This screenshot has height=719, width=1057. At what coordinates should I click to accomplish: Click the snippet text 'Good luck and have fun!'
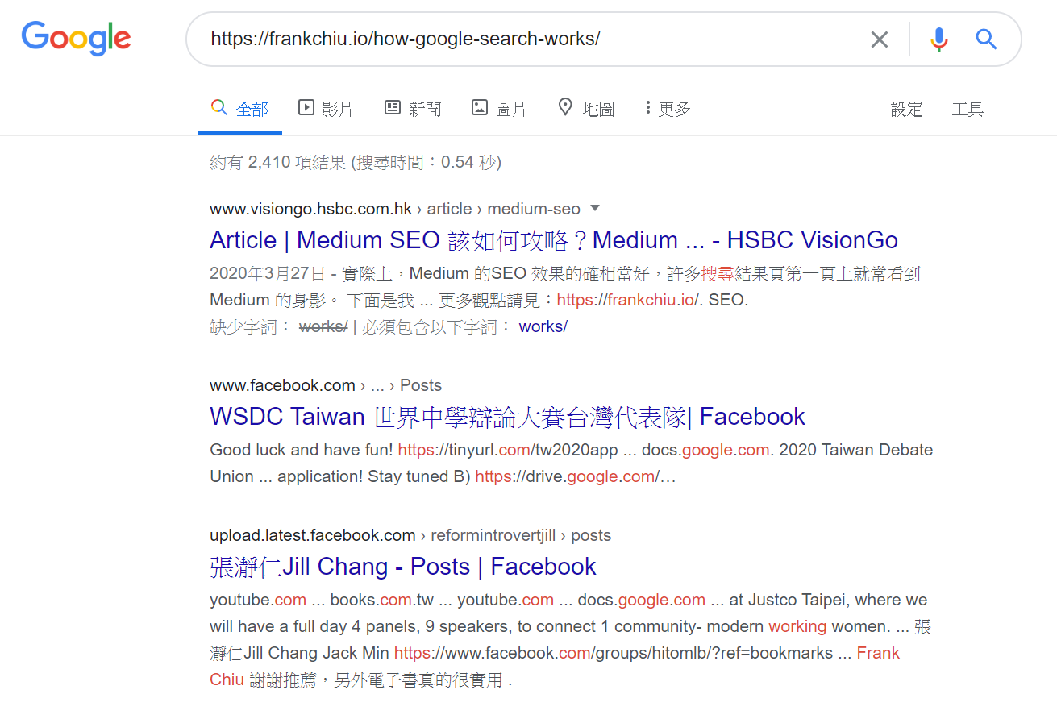click(x=302, y=450)
